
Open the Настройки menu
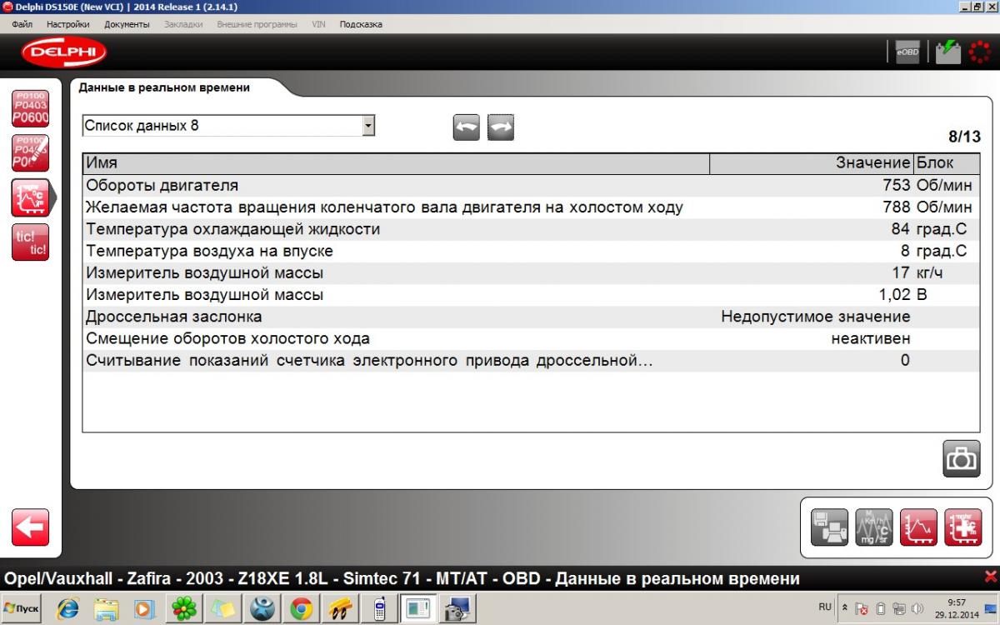click(x=68, y=24)
